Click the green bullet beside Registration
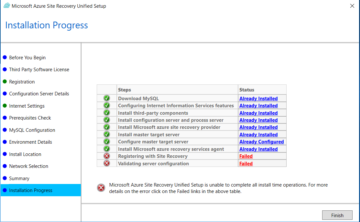Viewport: 360px width, 222px height. click(5, 82)
